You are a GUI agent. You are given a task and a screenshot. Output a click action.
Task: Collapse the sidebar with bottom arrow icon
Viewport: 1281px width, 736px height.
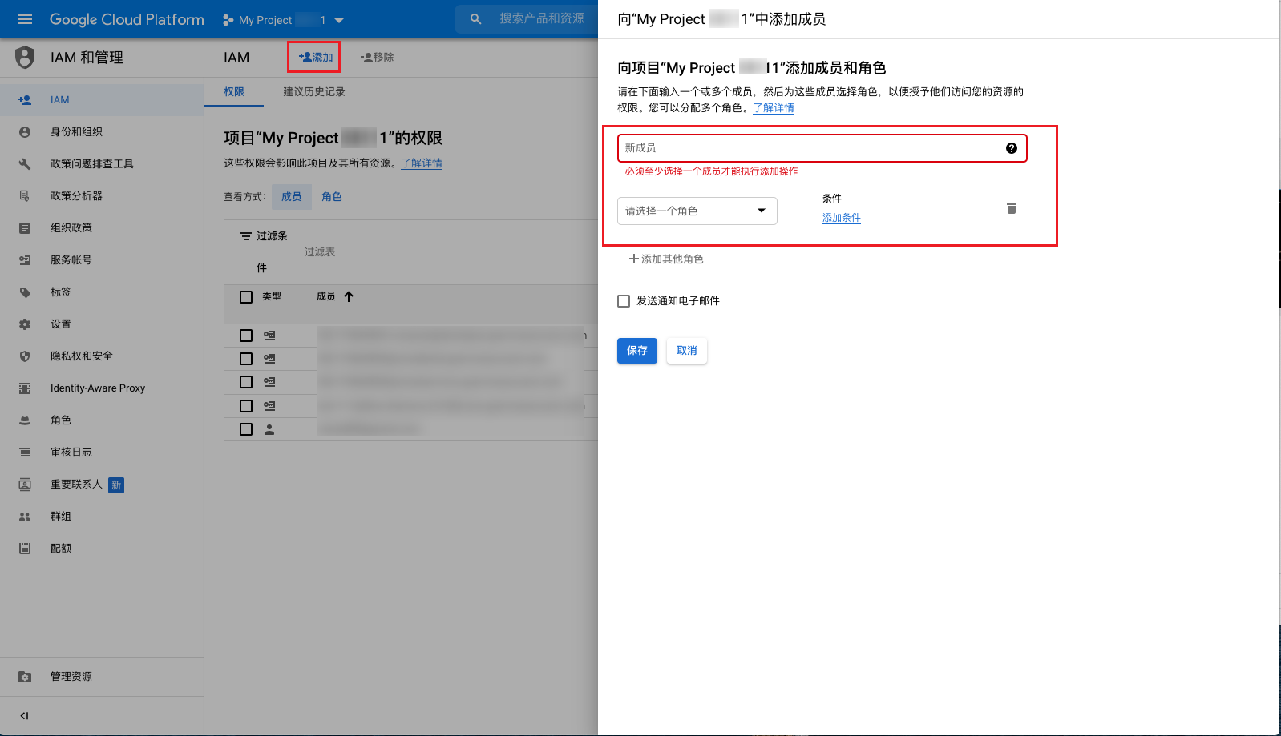tap(24, 716)
